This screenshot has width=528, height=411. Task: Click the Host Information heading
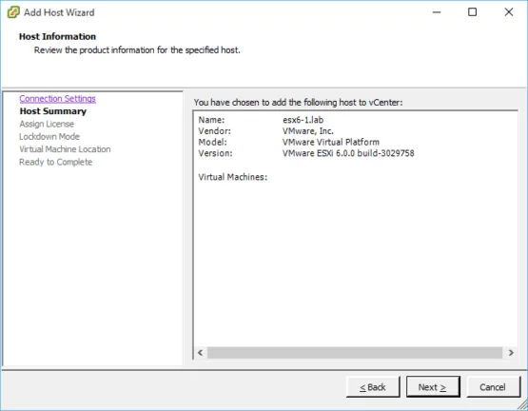[58, 36]
